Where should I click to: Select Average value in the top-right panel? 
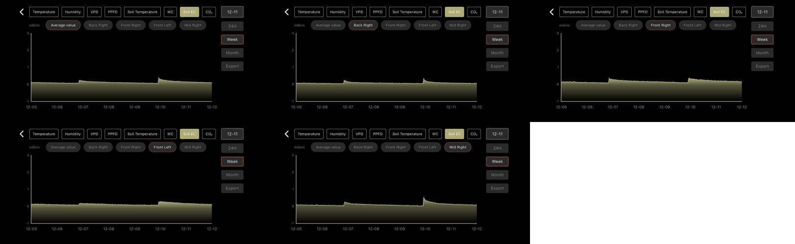pyautogui.click(x=593, y=25)
